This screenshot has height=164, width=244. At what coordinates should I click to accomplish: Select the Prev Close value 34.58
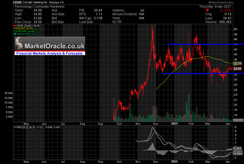(38, 22)
